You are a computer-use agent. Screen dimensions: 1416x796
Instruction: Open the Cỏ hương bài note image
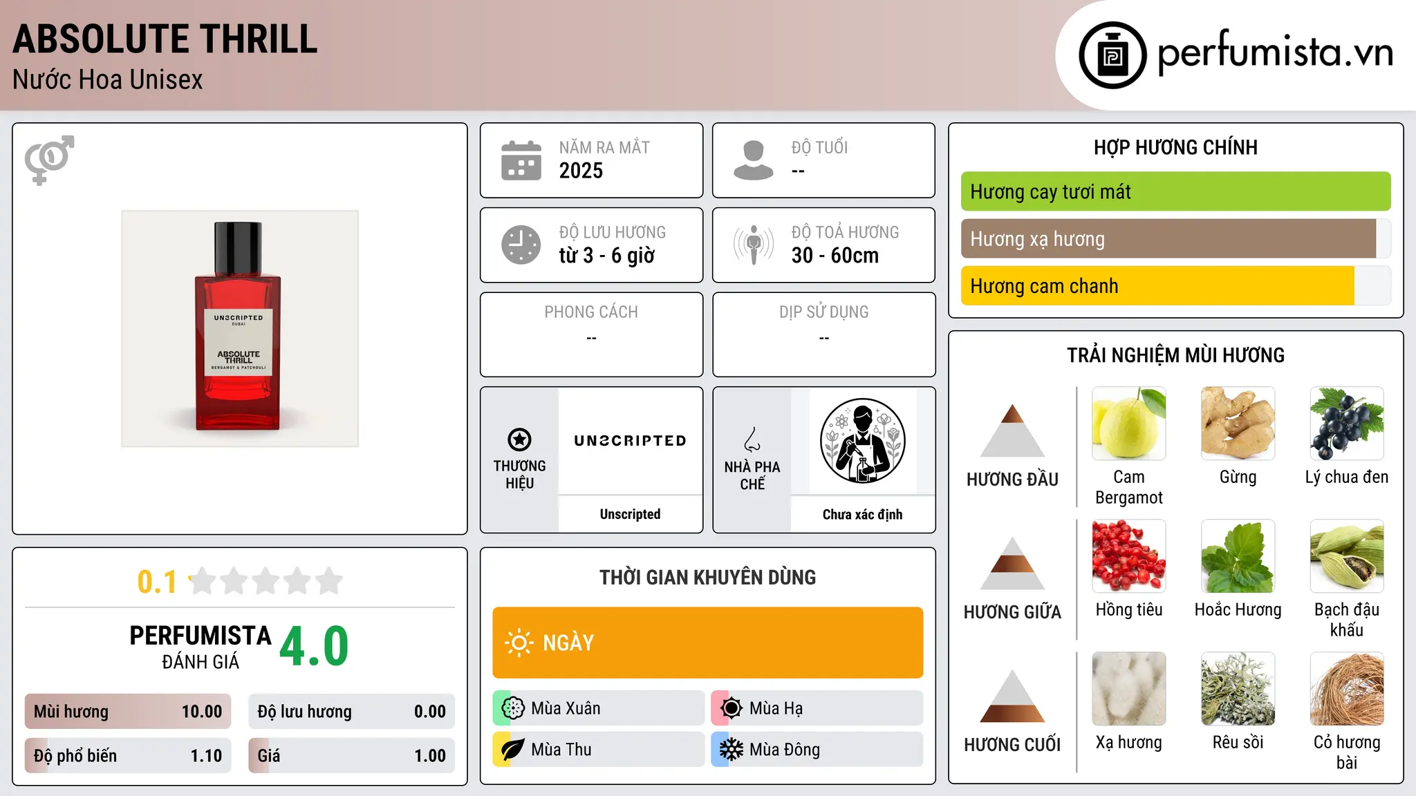(x=1347, y=689)
